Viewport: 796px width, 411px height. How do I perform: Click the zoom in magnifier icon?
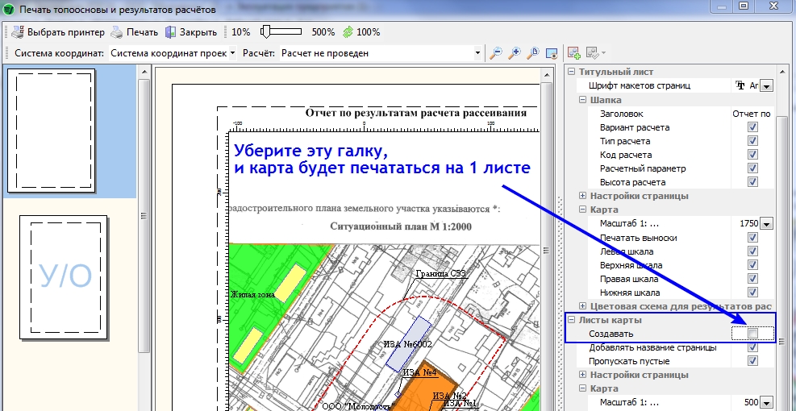(514, 53)
